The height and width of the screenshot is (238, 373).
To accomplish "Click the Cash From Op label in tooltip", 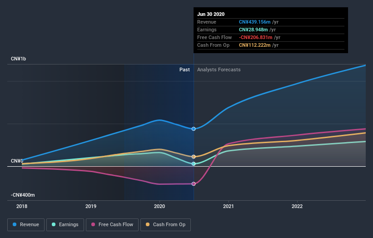I will 214,45.
